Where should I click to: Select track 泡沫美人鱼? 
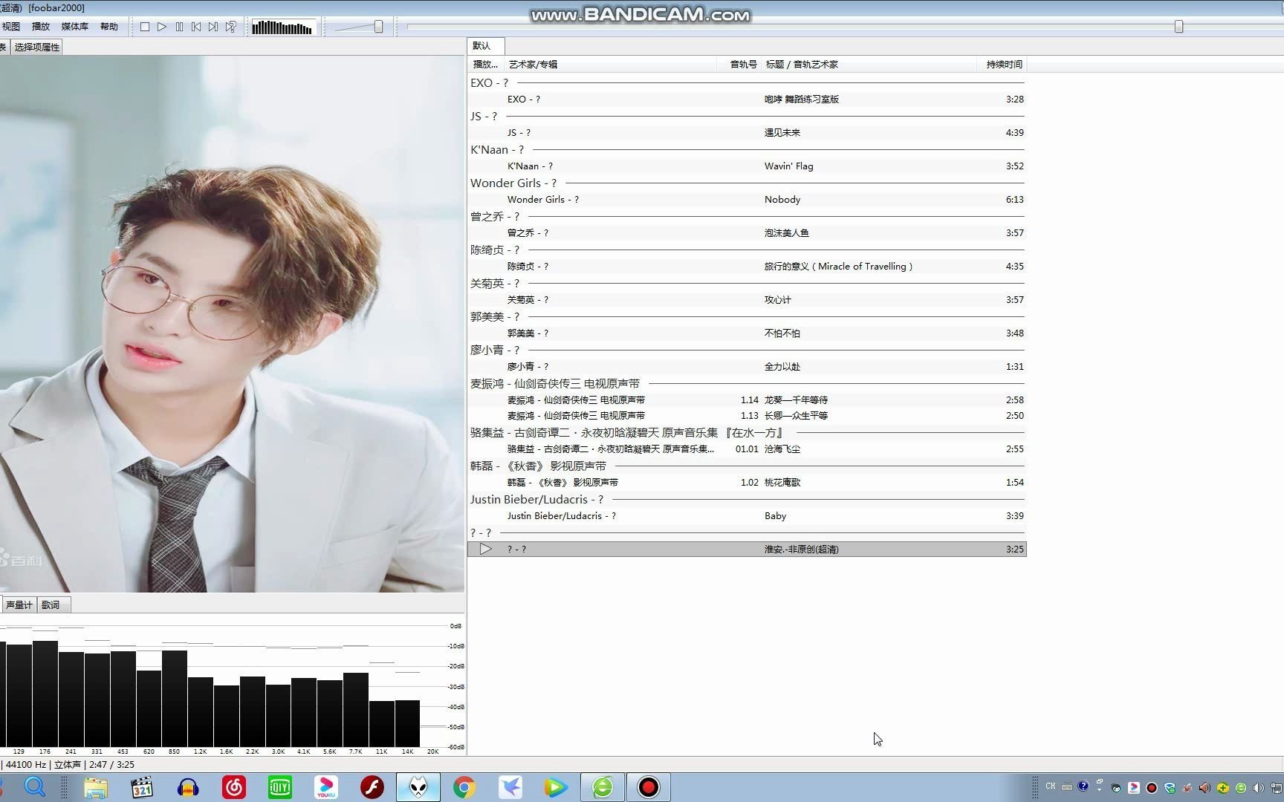[x=747, y=233]
